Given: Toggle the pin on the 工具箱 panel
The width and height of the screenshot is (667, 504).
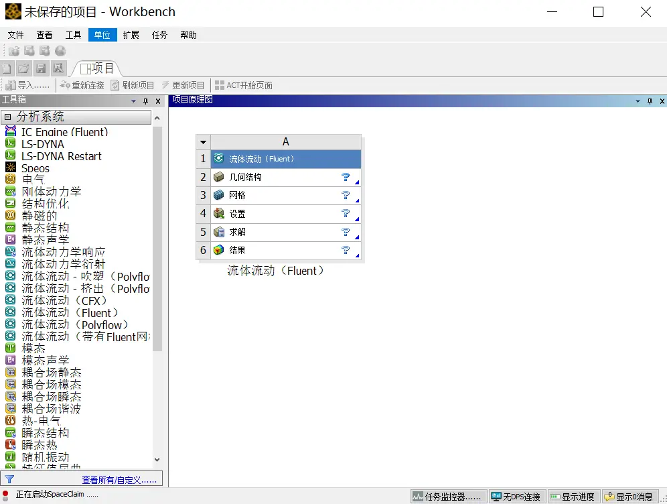Looking at the screenshot, I should [145, 101].
